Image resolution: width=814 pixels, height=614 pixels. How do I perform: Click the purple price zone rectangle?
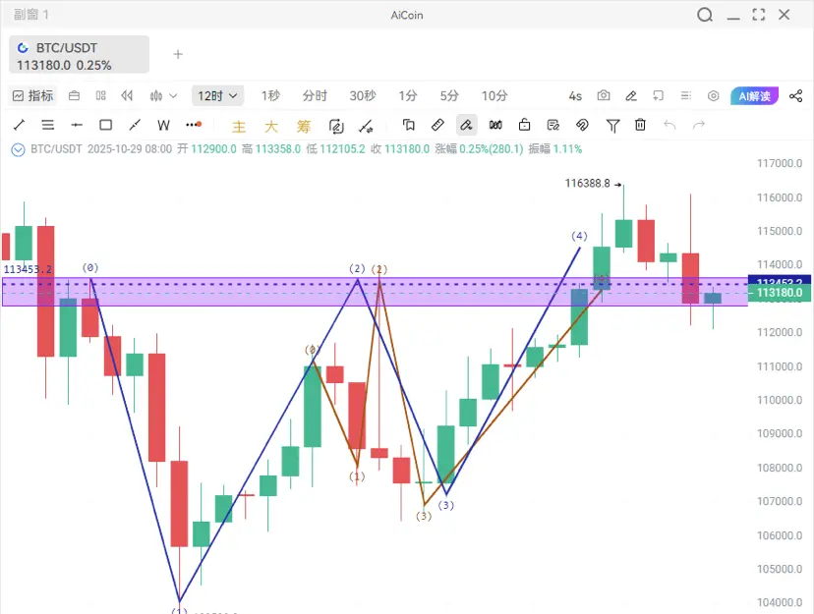[x=374, y=293]
